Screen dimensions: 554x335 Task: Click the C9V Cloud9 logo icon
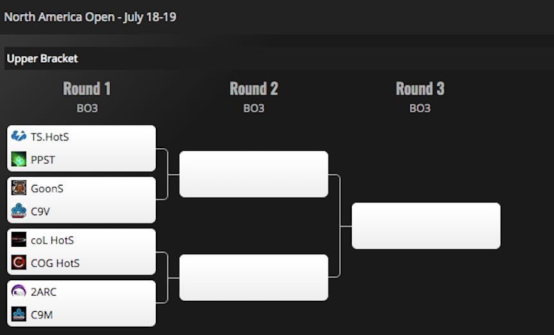(x=19, y=211)
